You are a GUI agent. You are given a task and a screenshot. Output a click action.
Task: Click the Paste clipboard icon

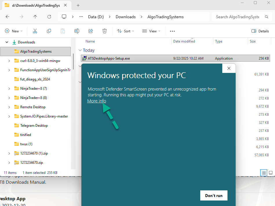coord(63,31)
